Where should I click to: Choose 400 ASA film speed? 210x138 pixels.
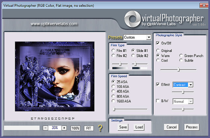pos(113,91)
